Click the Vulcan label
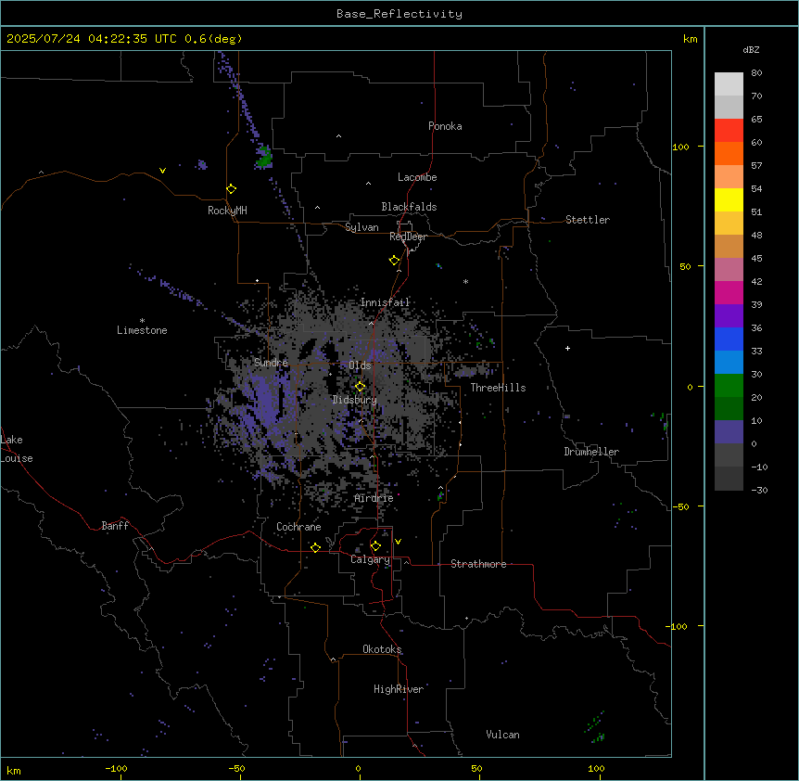Screen dimensions: 799x781 click(x=502, y=735)
